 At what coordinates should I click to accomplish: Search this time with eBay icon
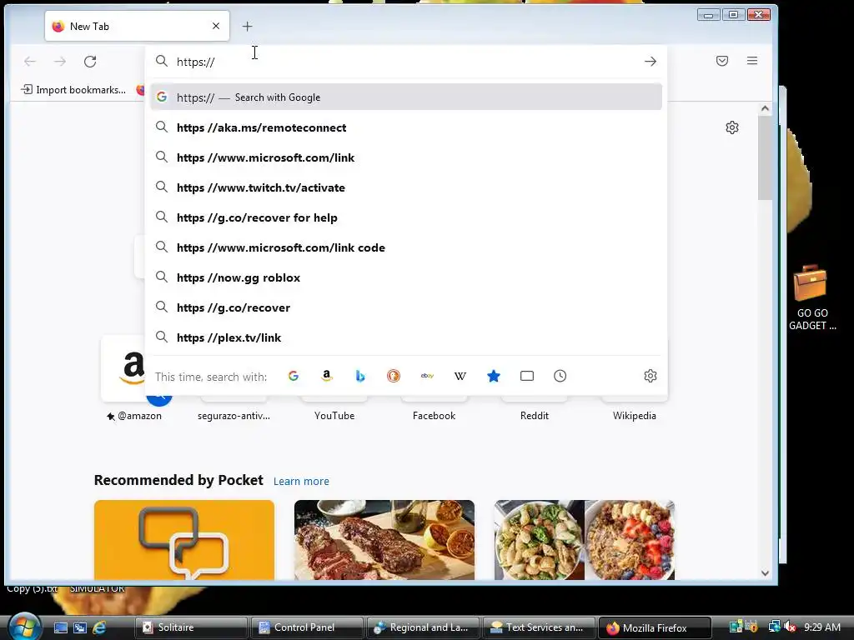point(427,376)
